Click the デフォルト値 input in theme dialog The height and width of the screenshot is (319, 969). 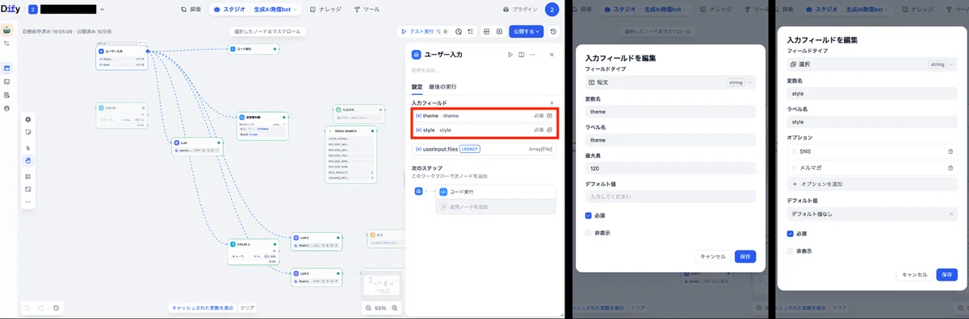click(670, 197)
